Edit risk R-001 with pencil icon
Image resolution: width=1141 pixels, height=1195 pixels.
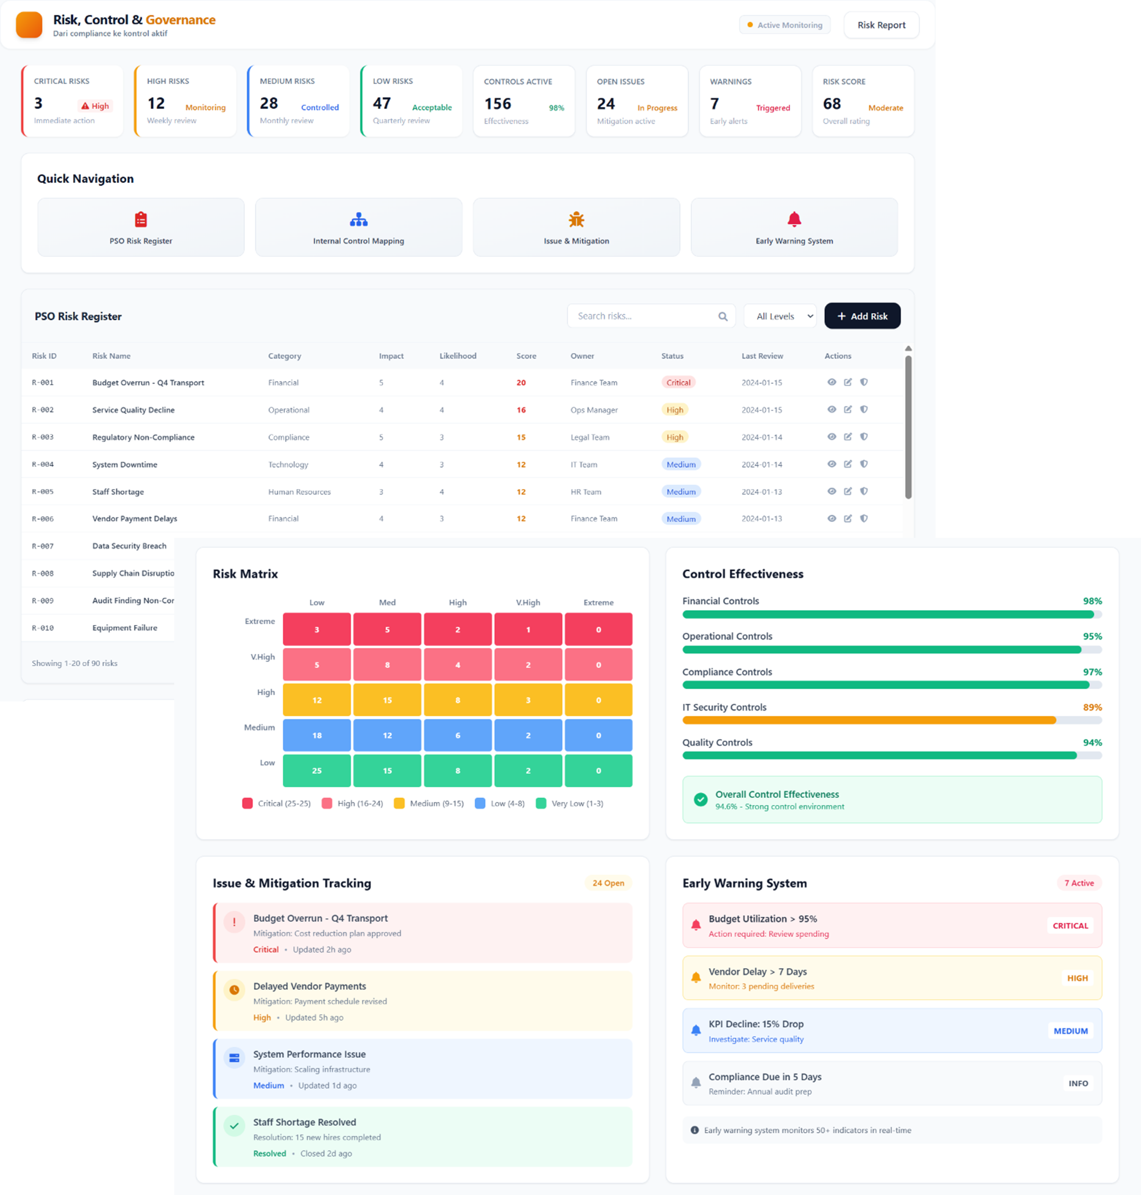point(847,382)
